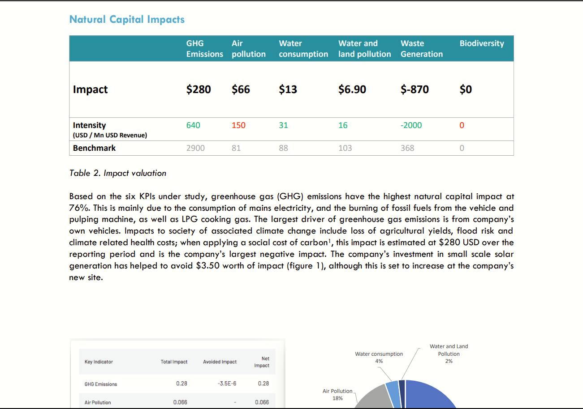Click the "Intensity" row label
The width and height of the screenshot is (583, 409).
[90, 125]
